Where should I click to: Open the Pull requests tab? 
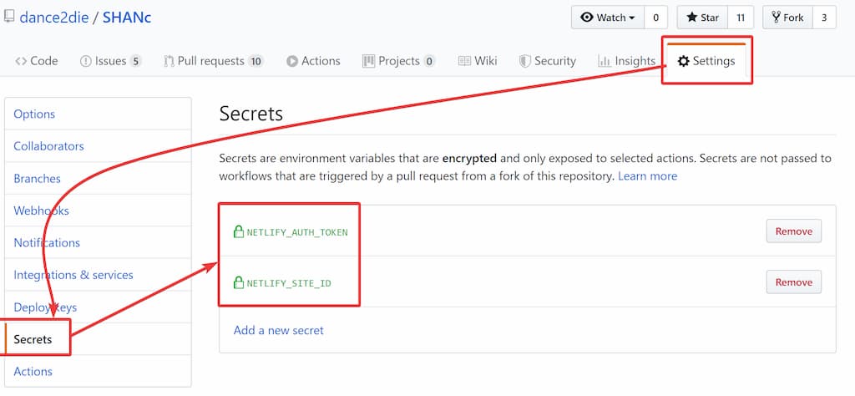point(211,61)
